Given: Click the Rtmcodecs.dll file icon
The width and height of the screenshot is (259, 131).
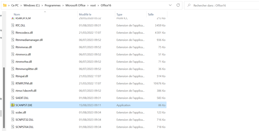Looking at the screenshot, I should pyautogui.click(x=13, y=33).
